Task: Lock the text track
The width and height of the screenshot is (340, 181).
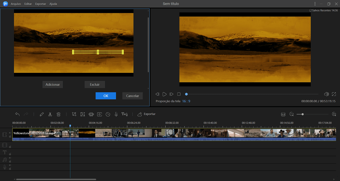Action: [10, 154]
